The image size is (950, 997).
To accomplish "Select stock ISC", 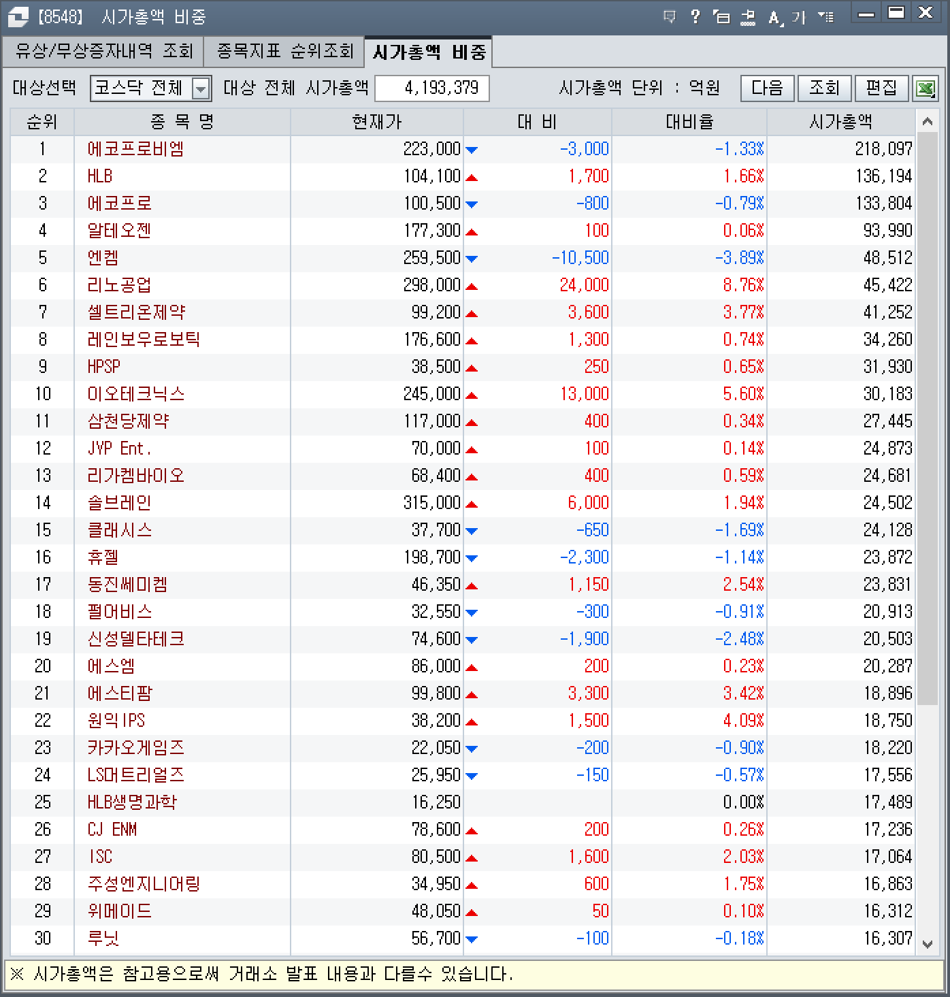I will click(x=101, y=857).
